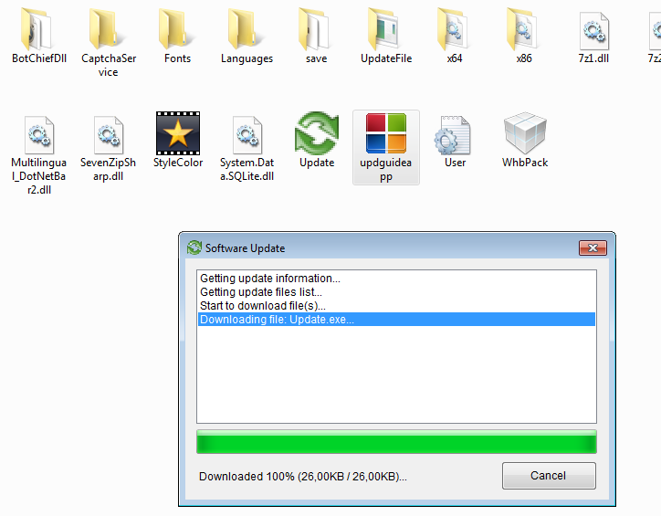Select the CaptchaService folder
Screen dimensions: 661x516
[x=109, y=29]
